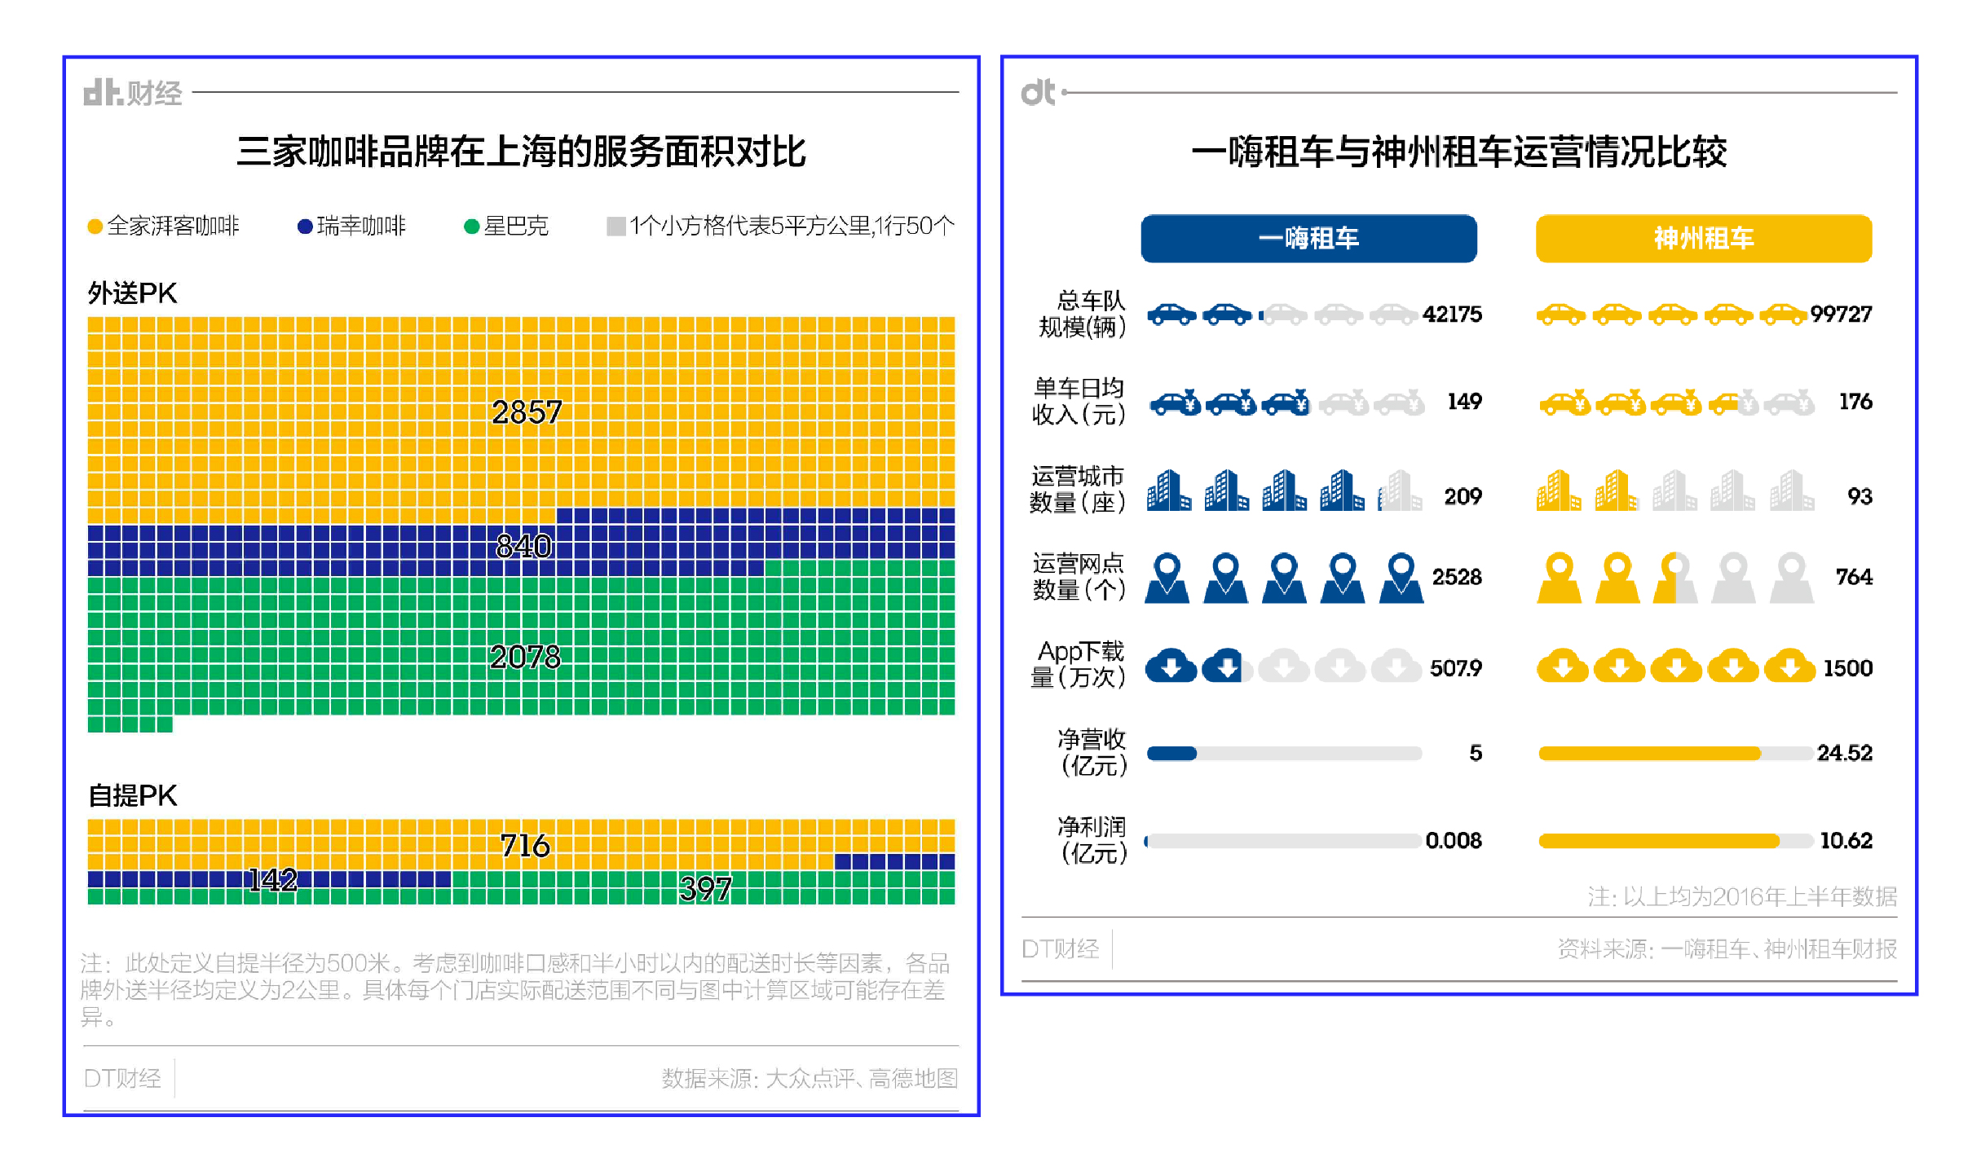Screen dimensions: 1981x1166
Task: Click the last blue location pin icon
Action: (1401, 578)
